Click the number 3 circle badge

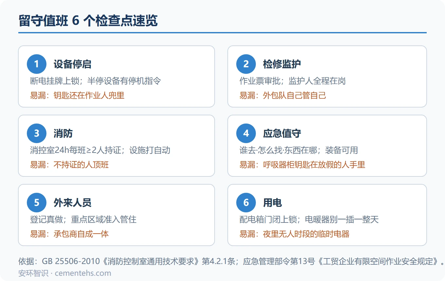pyautogui.click(x=37, y=133)
